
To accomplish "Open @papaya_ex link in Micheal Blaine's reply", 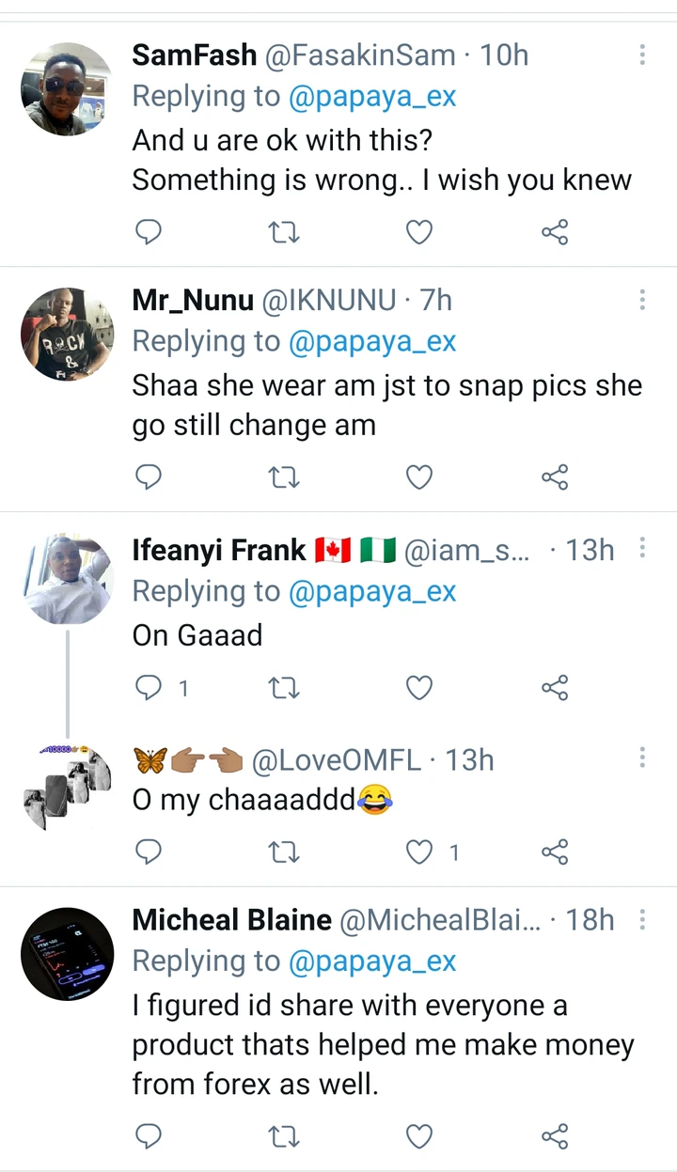I will 372,961.
